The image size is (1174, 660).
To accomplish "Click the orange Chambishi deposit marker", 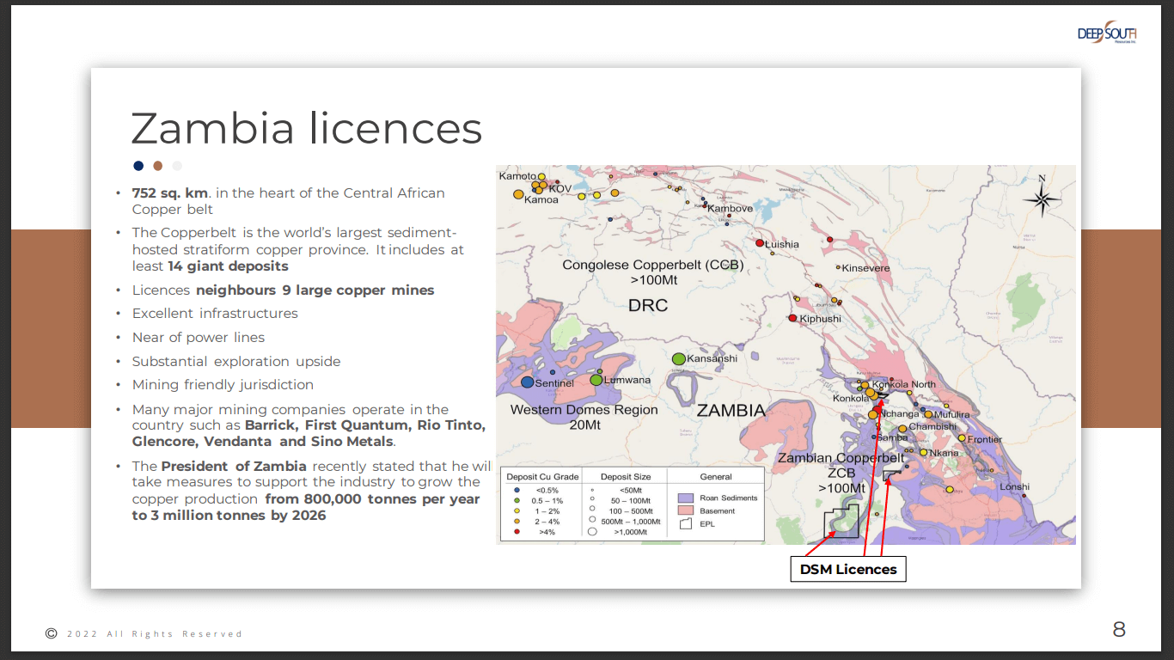I will tap(902, 428).
